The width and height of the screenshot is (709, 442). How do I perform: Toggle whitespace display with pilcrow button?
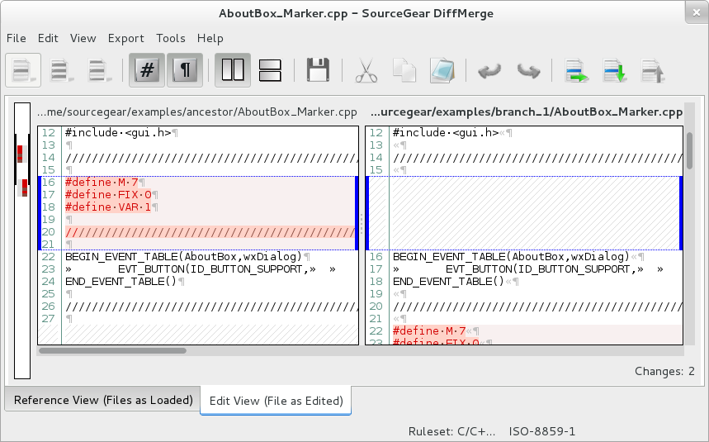pyautogui.click(x=186, y=71)
